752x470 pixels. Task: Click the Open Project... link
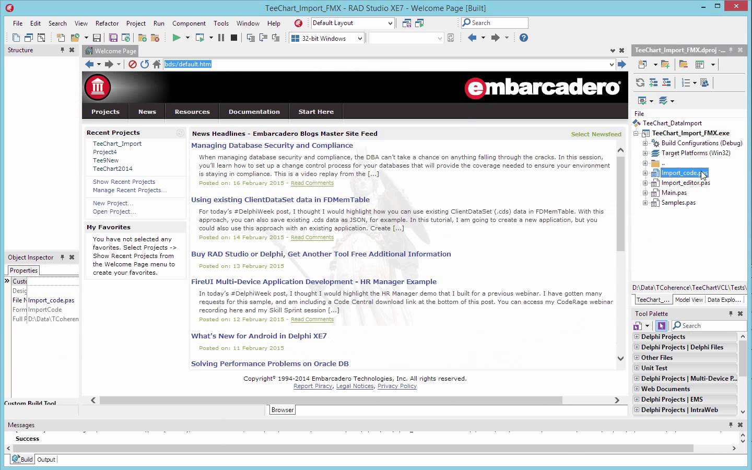[114, 211]
